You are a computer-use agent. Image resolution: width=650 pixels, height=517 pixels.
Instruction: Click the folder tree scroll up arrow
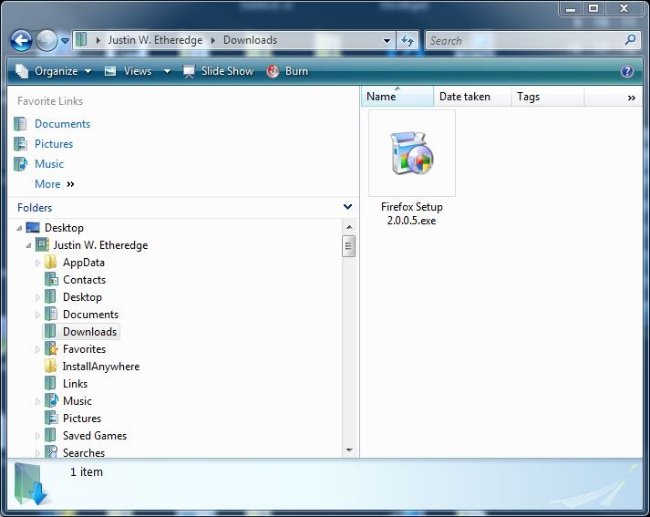coord(349,227)
